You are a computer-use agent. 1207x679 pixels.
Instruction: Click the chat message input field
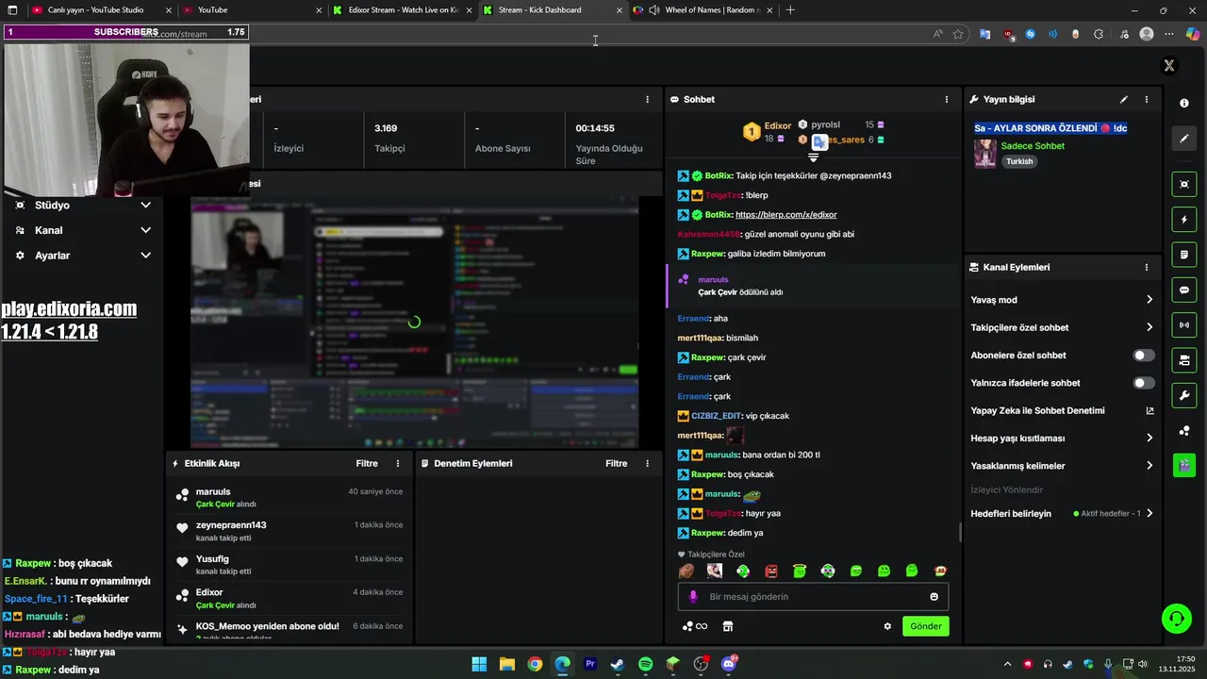(x=813, y=597)
